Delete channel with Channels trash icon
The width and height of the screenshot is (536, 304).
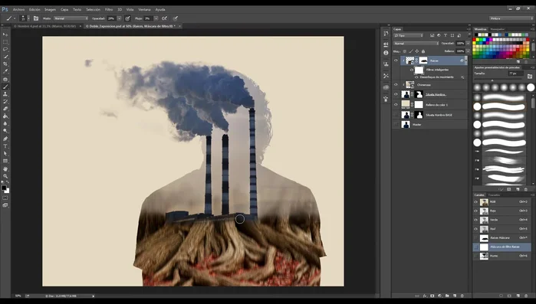click(x=526, y=296)
